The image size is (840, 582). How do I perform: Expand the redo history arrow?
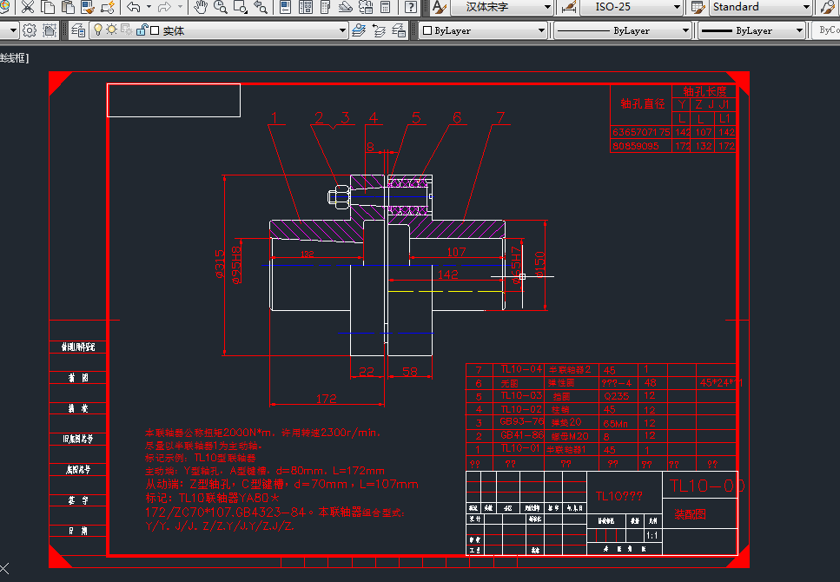coord(180,7)
